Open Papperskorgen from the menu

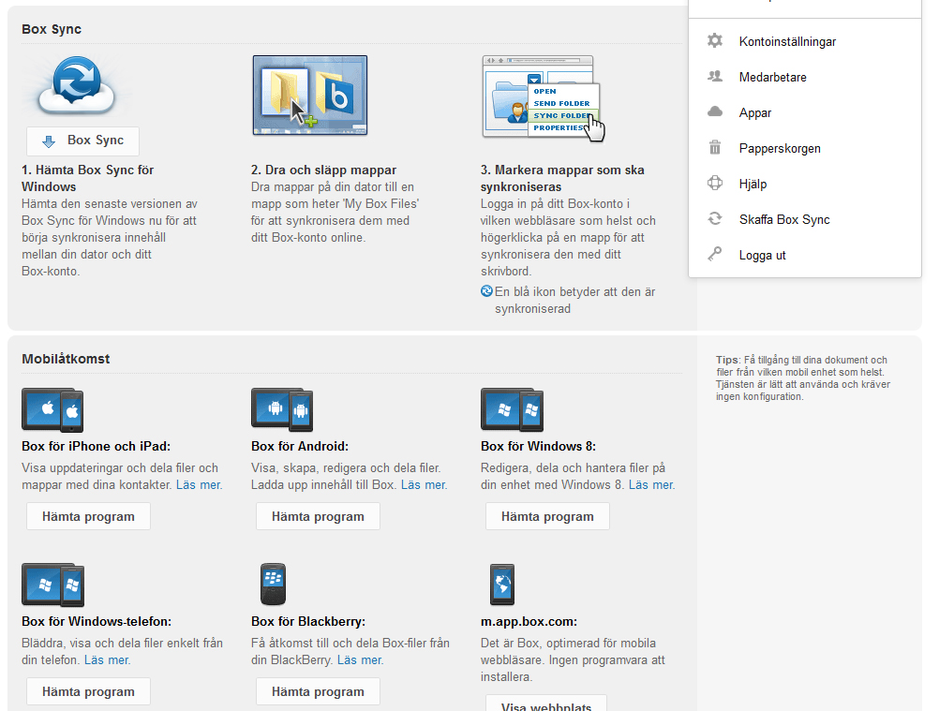(x=780, y=148)
